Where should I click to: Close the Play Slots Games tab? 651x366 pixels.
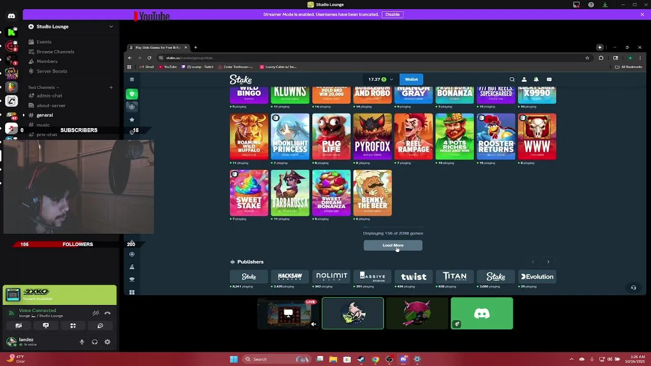(186, 47)
